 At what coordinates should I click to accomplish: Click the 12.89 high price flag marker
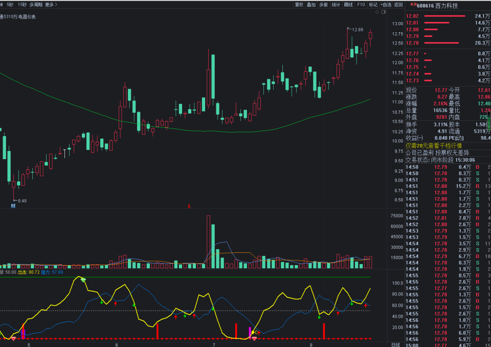(x=356, y=30)
